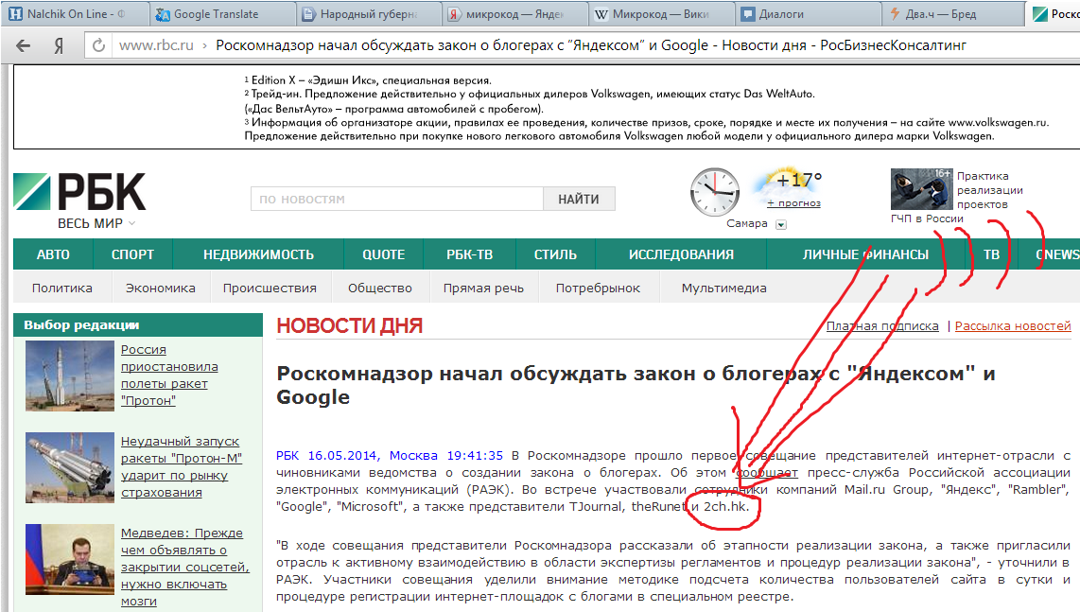Select Экономика submenu item
Screen dimensions: 1080x612
pyautogui.click(x=161, y=289)
